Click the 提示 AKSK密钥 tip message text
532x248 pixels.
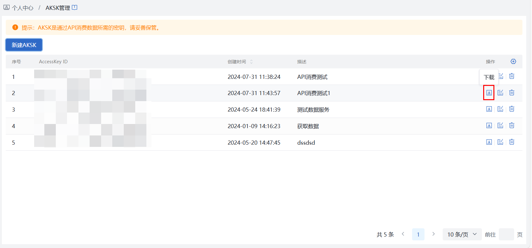coord(91,28)
